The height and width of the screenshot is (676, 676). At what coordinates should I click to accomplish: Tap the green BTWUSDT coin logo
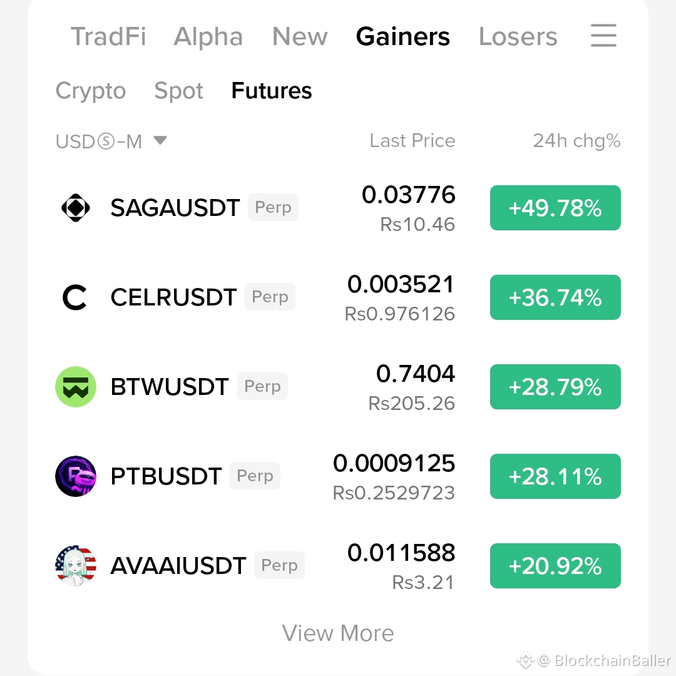(x=76, y=387)
